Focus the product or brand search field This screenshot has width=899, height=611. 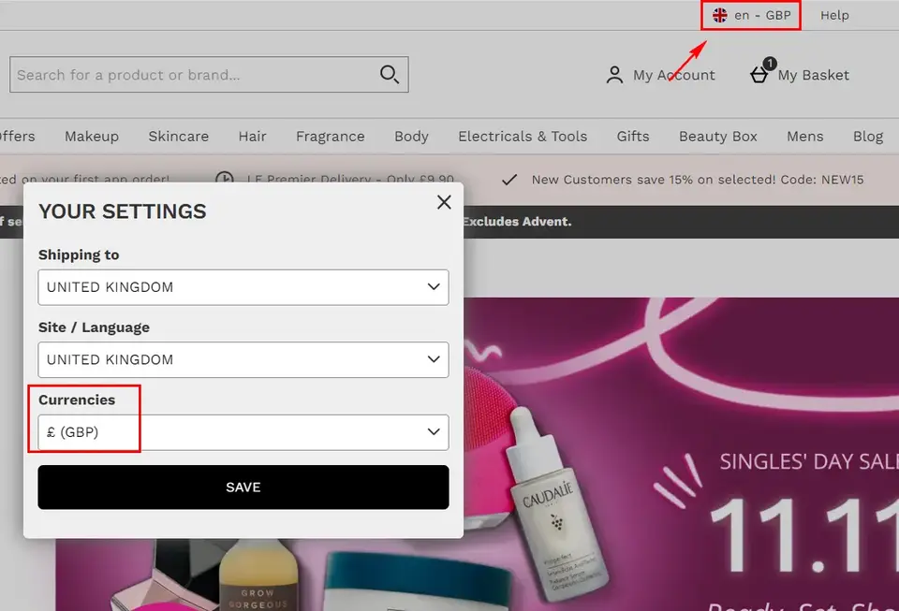point(209,75)
